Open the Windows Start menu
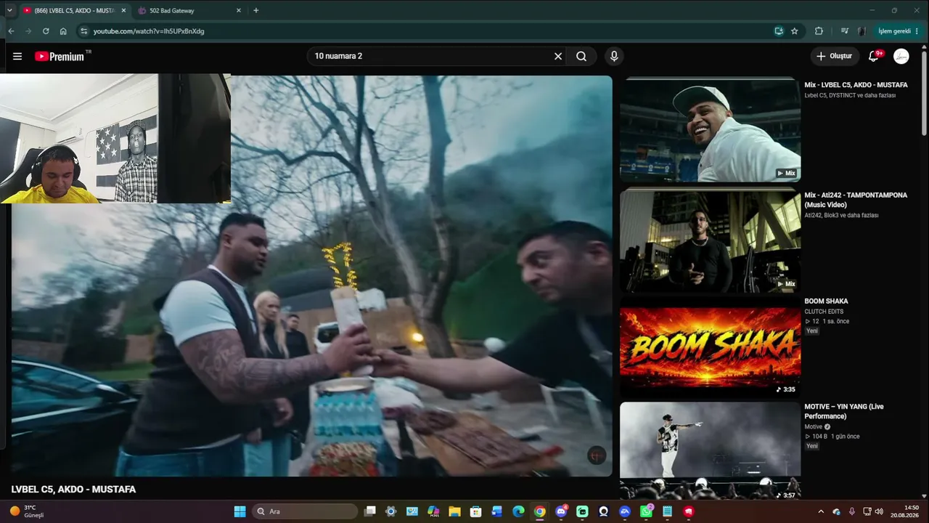The height and width of the screenshot is (523, 929). (x=240, y=511)
